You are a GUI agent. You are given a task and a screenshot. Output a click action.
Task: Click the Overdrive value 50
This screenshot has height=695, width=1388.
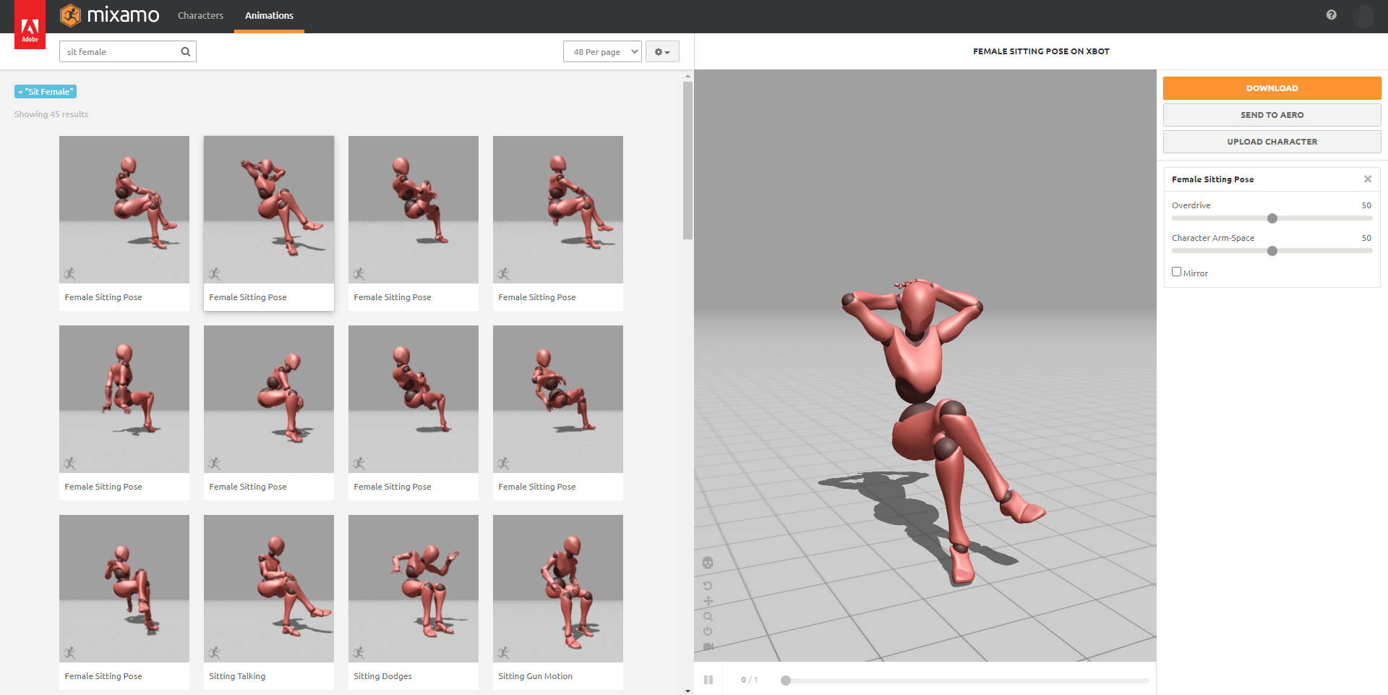pos(1366,205)
